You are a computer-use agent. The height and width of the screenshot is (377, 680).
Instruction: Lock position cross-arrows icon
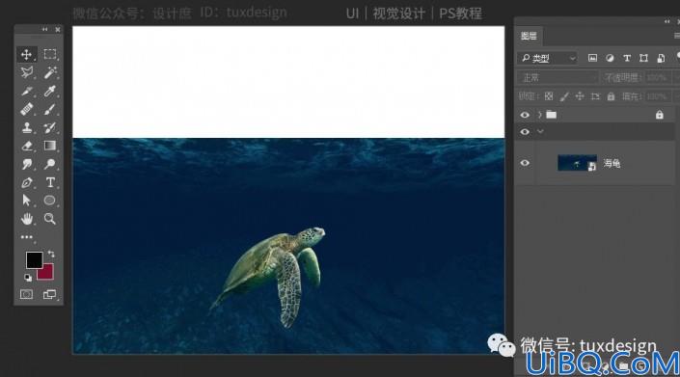[580, 96]
